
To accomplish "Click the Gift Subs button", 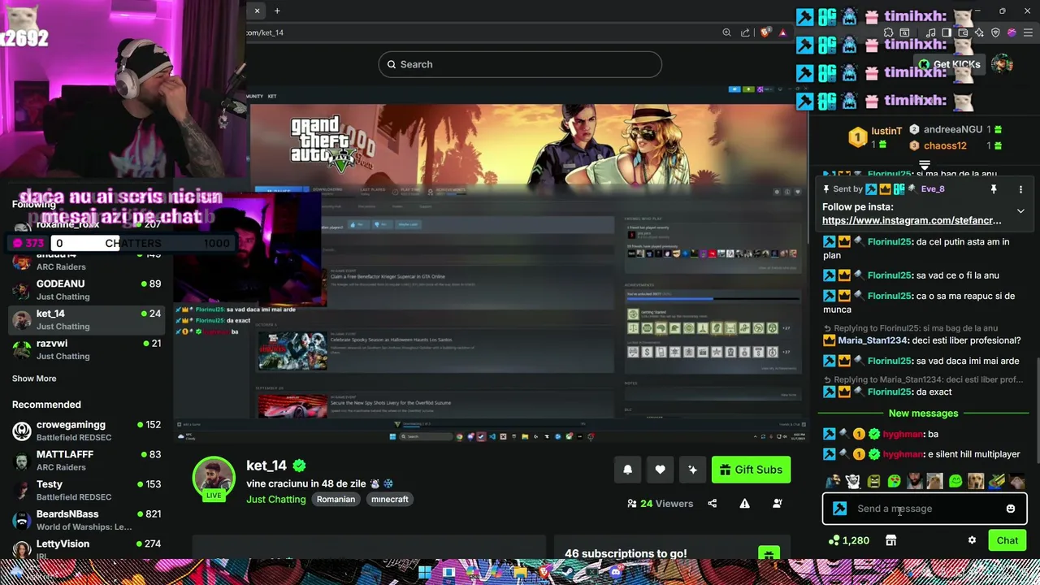I will [x=751, y=470].
